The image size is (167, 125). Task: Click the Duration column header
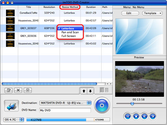tap(91, 7)
